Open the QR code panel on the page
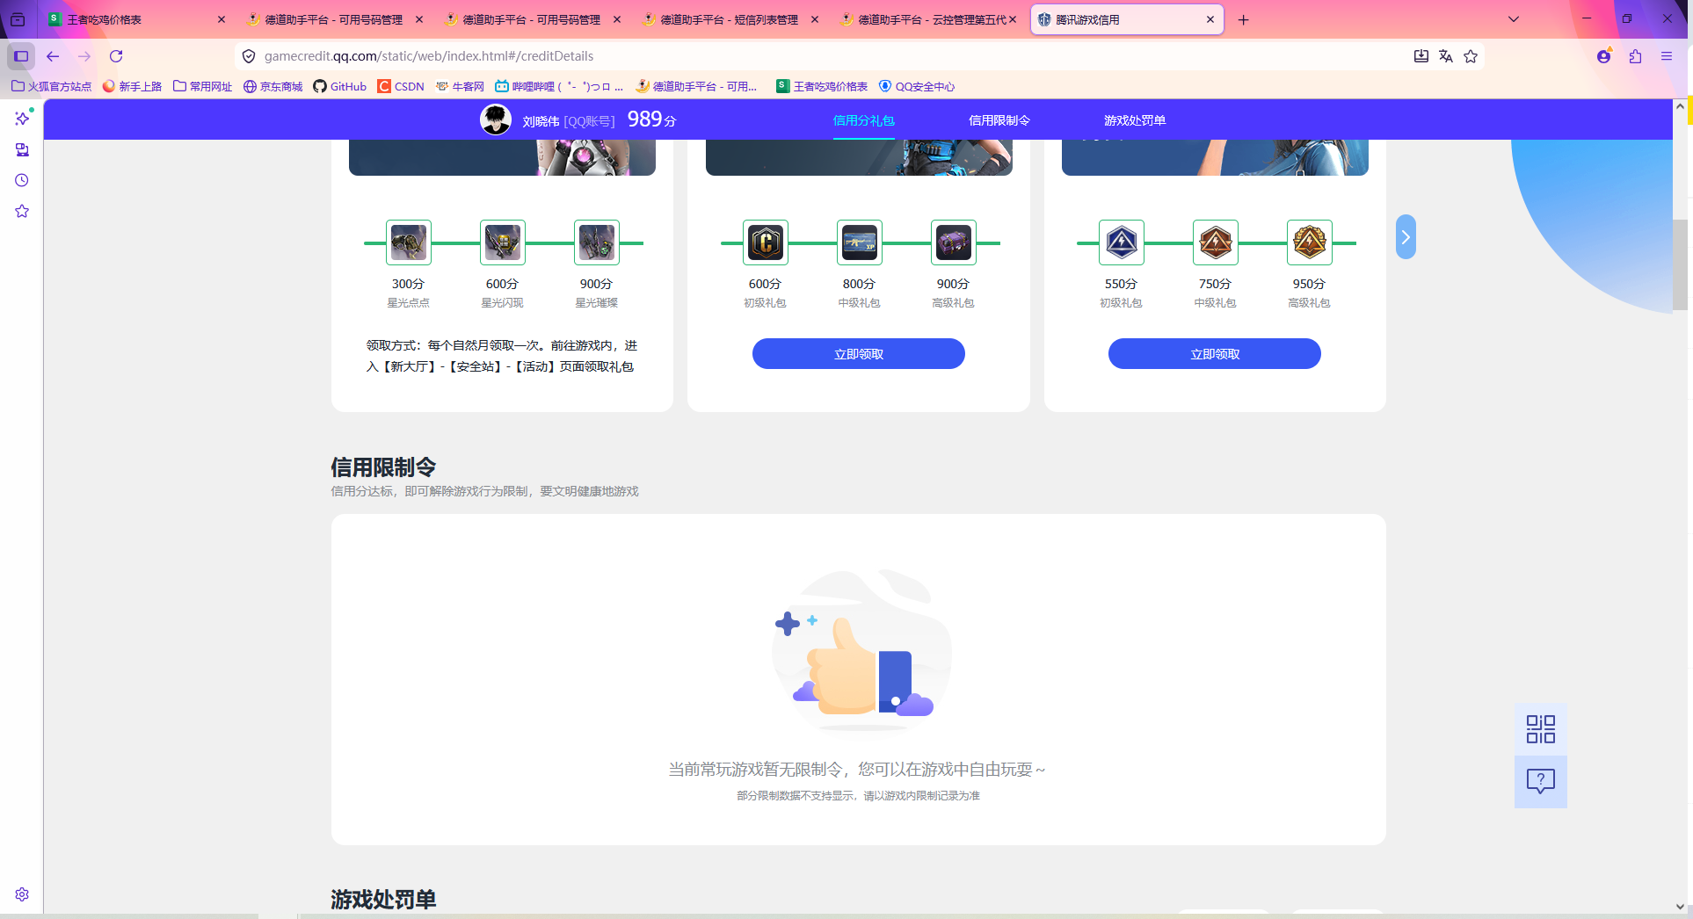The image size is (1693, 919). pyautogui.click(x=1539, y=727)
